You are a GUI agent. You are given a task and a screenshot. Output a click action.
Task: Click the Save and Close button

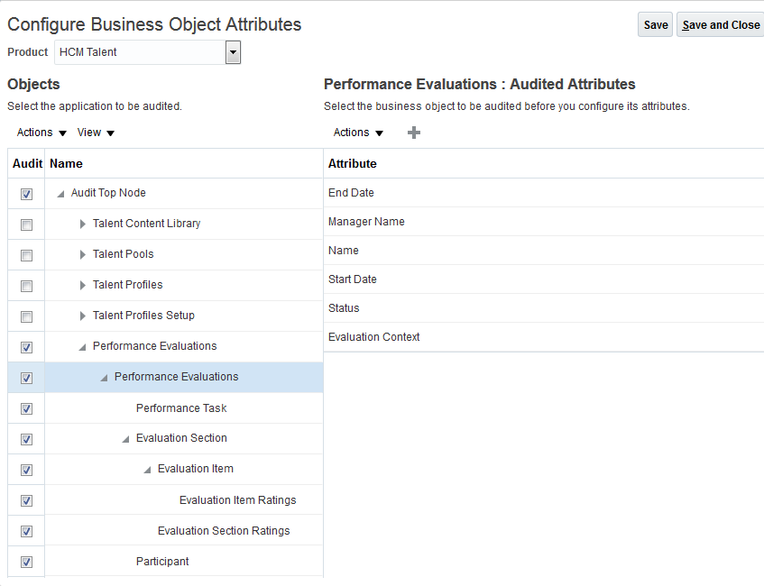tap(721, 25)
